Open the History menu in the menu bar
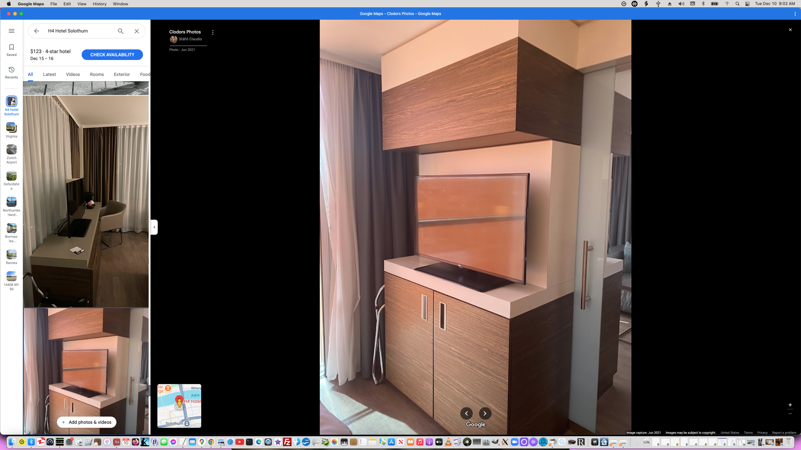Viewport: 801px width, 450px height. (x=99, y=4)
